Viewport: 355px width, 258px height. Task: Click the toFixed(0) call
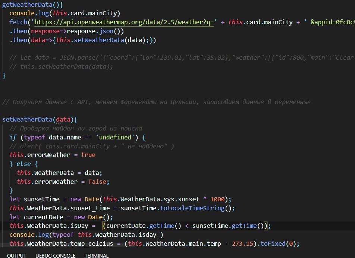point(278,244)
